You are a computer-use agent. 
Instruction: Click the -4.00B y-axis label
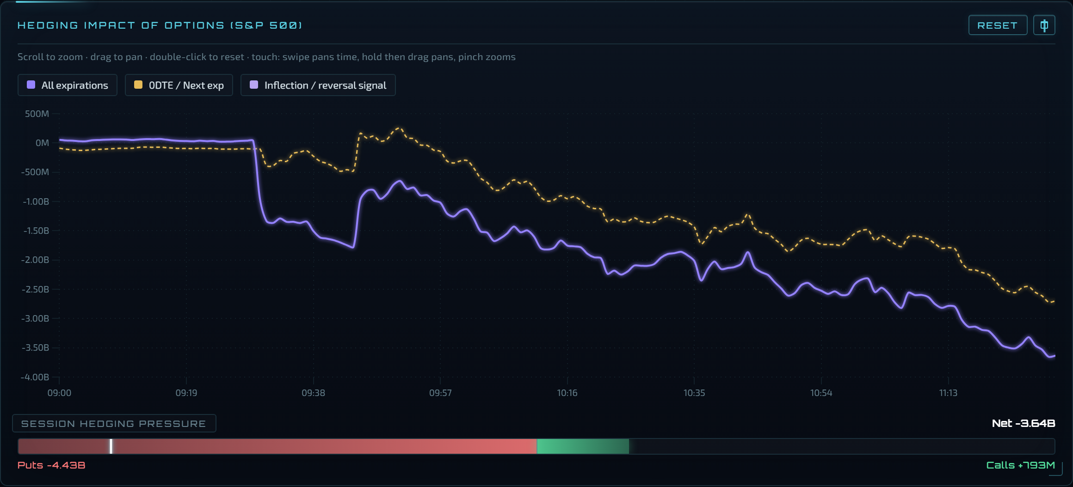[35, 377]
